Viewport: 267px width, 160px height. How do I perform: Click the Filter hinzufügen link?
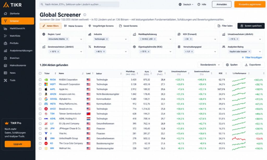(252, 58)
